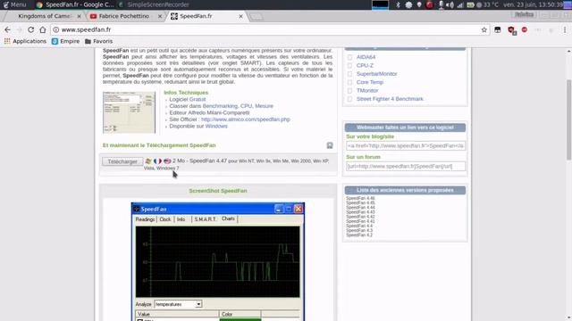
Task: Select old version SpeedFan 4.44
Action: (x=360, y=208)
